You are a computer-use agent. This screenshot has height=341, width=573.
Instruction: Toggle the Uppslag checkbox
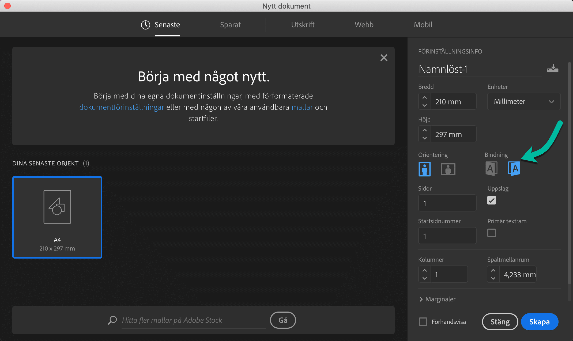[x=492, y=200]
